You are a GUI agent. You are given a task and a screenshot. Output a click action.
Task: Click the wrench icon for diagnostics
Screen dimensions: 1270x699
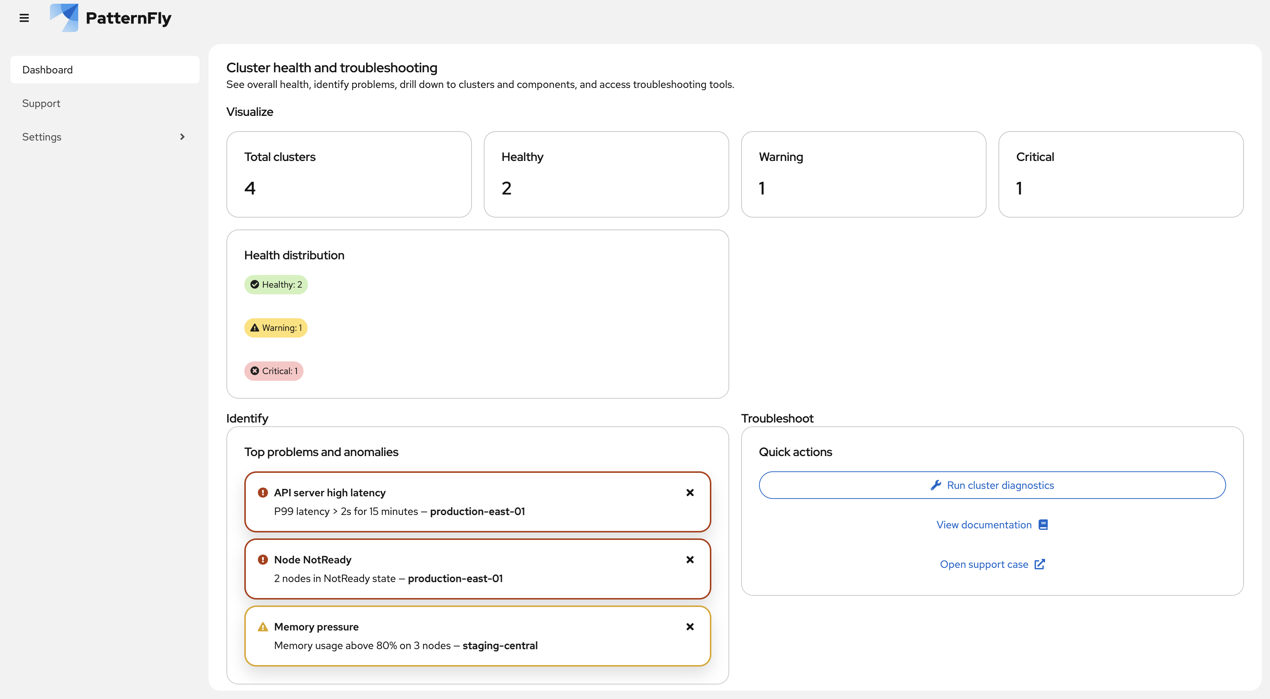(x=935, y=485)
